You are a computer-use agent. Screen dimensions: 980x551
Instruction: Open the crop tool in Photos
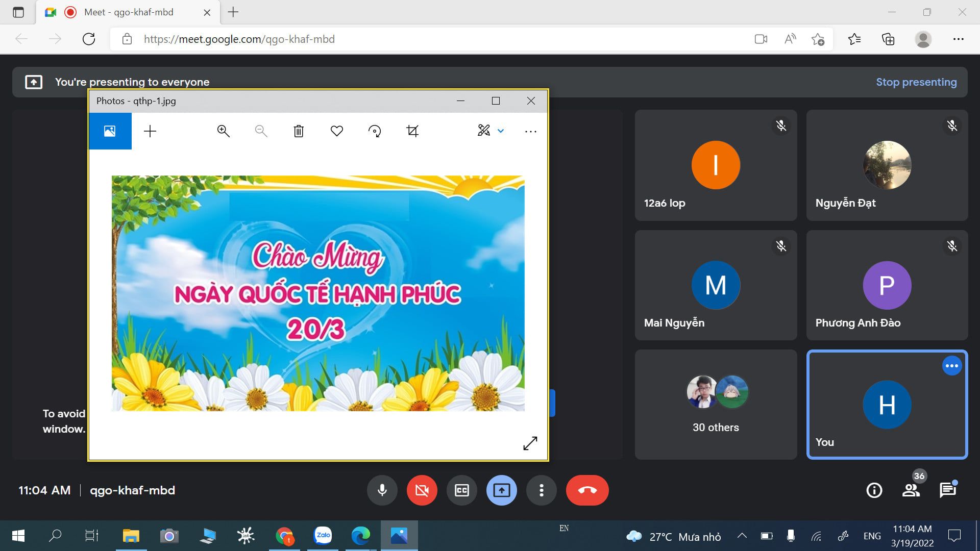point(412,131)
